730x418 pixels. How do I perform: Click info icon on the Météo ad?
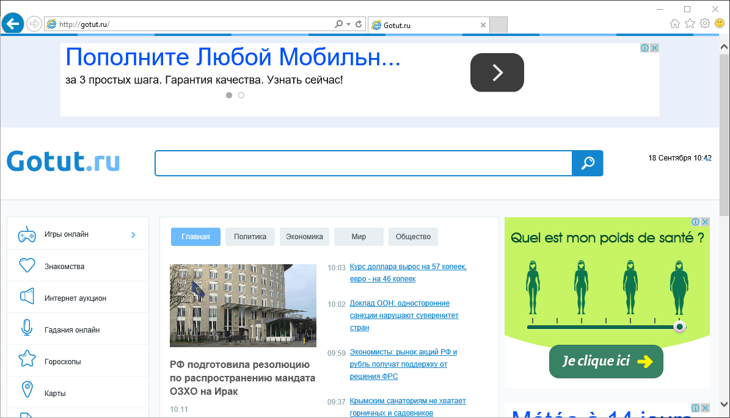pos(696,408)
